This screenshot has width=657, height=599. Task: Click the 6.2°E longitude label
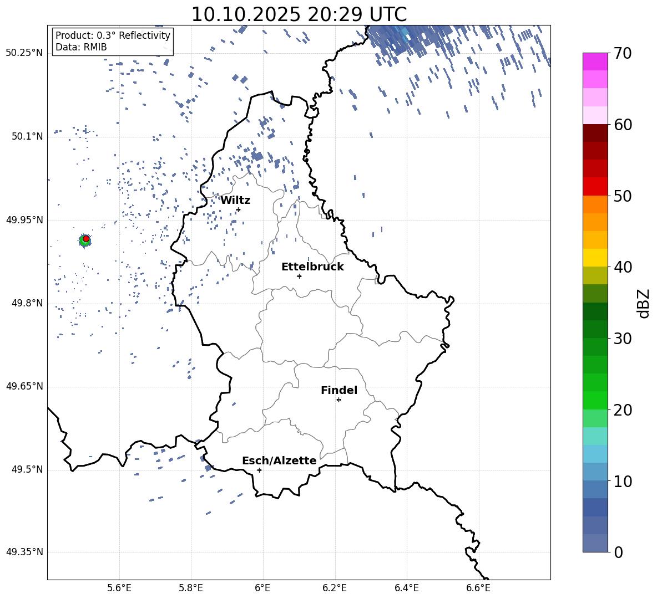coord(335,588)
